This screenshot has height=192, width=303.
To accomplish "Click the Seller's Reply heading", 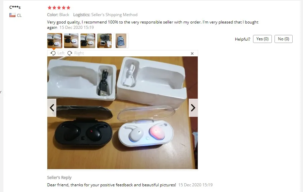I will coord(59,178).
